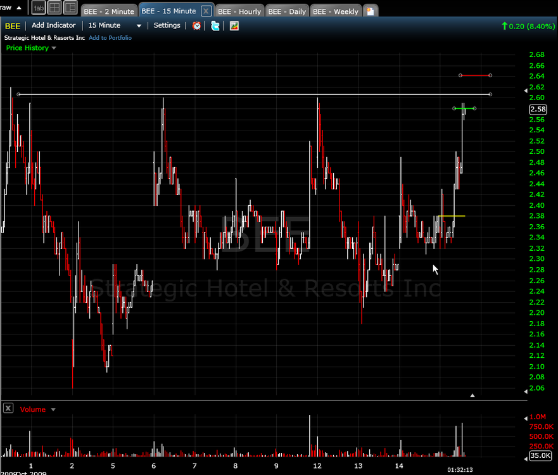Expand the Volume indicator options
558x475 pixels.
click(x=53, y=410)
